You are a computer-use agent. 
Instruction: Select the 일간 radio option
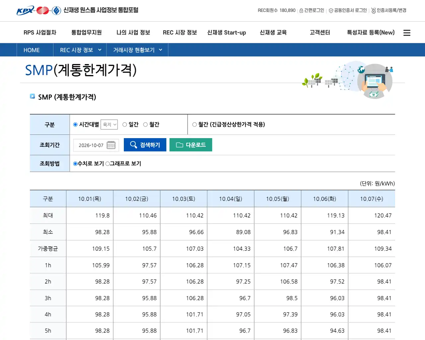click(x=125, y=125)
